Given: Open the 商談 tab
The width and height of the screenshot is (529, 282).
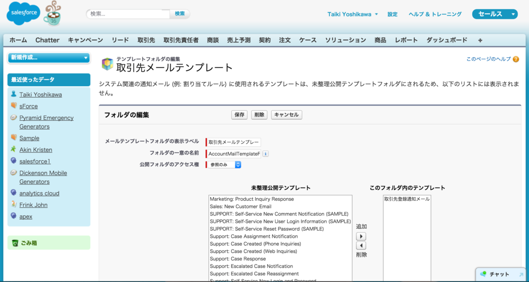Looking at the screenshot, I should [213, 40].
